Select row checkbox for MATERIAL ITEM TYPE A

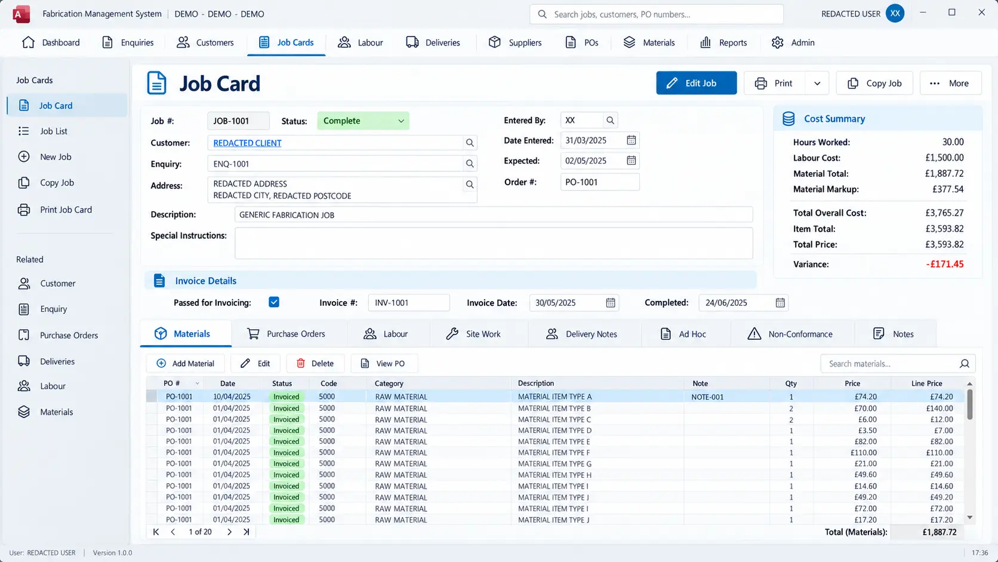[x=152, y=396]
